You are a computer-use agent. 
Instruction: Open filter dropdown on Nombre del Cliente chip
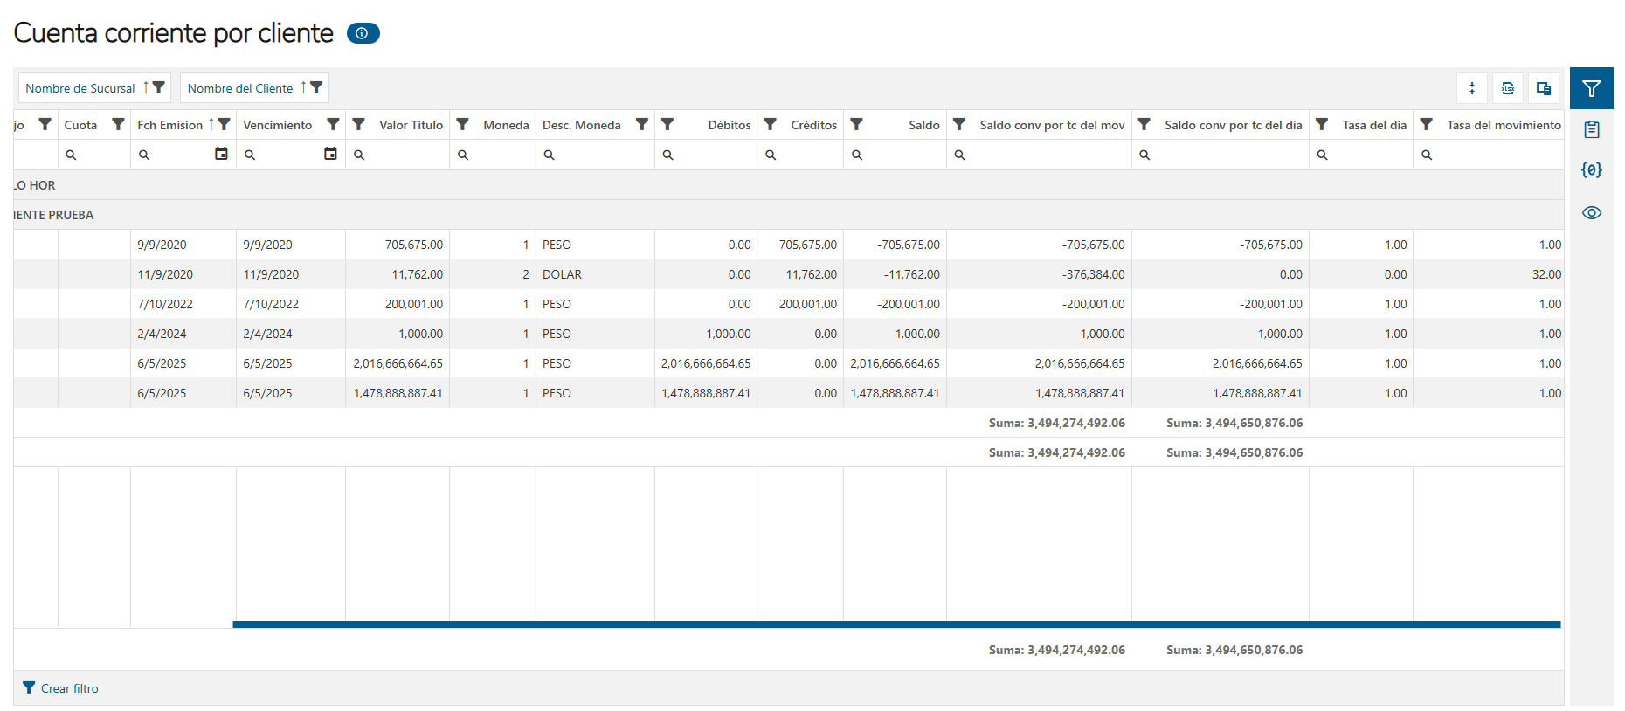pyautogui.click(x=317, y=87)
